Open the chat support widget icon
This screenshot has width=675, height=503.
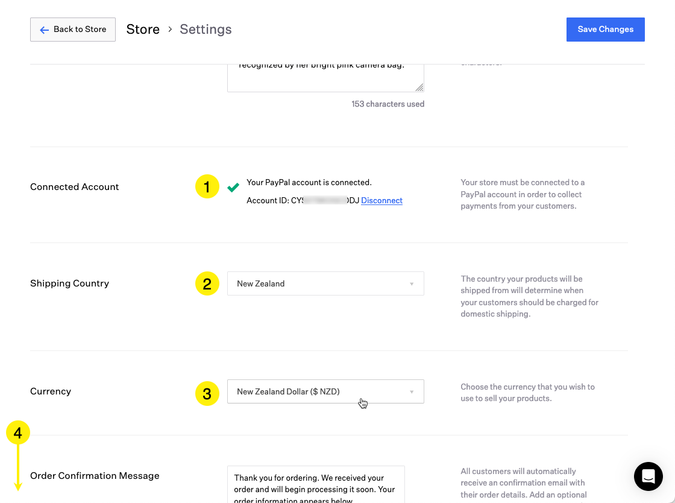pos(648,476)
